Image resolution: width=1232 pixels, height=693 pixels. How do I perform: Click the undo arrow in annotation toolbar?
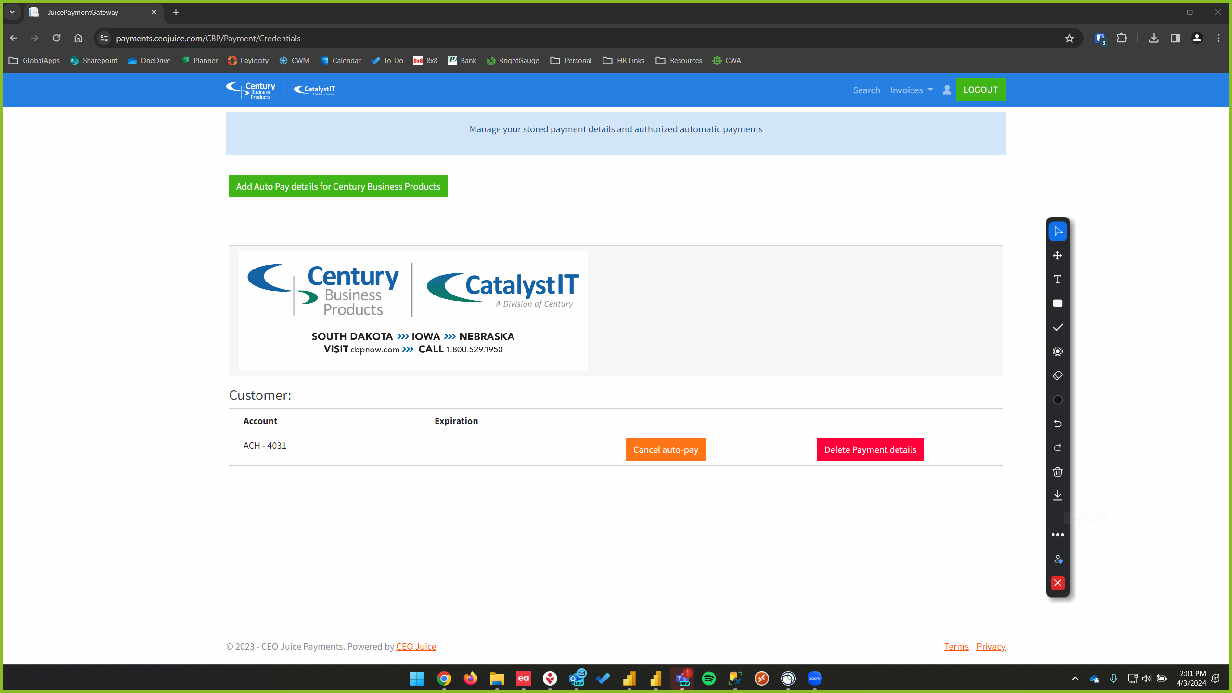1057,423
